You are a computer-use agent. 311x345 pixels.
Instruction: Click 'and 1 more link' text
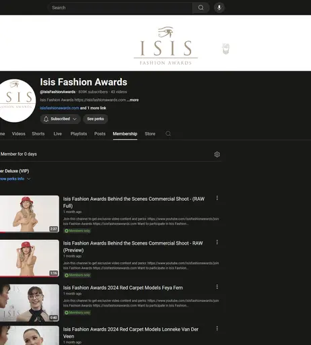point(93,108)
